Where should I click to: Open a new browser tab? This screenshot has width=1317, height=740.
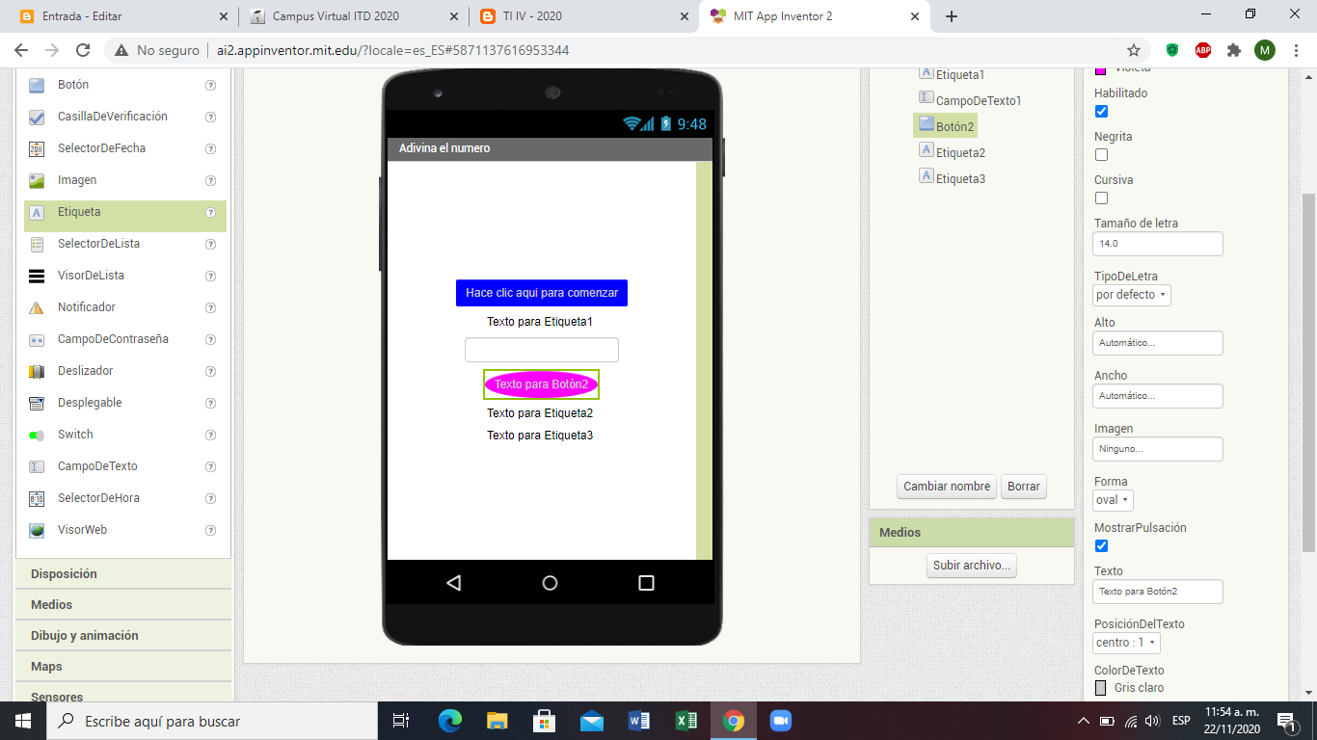pyautogui.click(x=952, y=16)
